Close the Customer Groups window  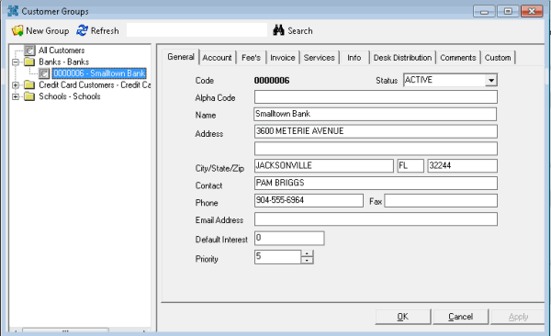(x=532, y=12)
